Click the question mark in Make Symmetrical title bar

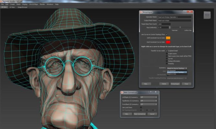tap(151, 92)
